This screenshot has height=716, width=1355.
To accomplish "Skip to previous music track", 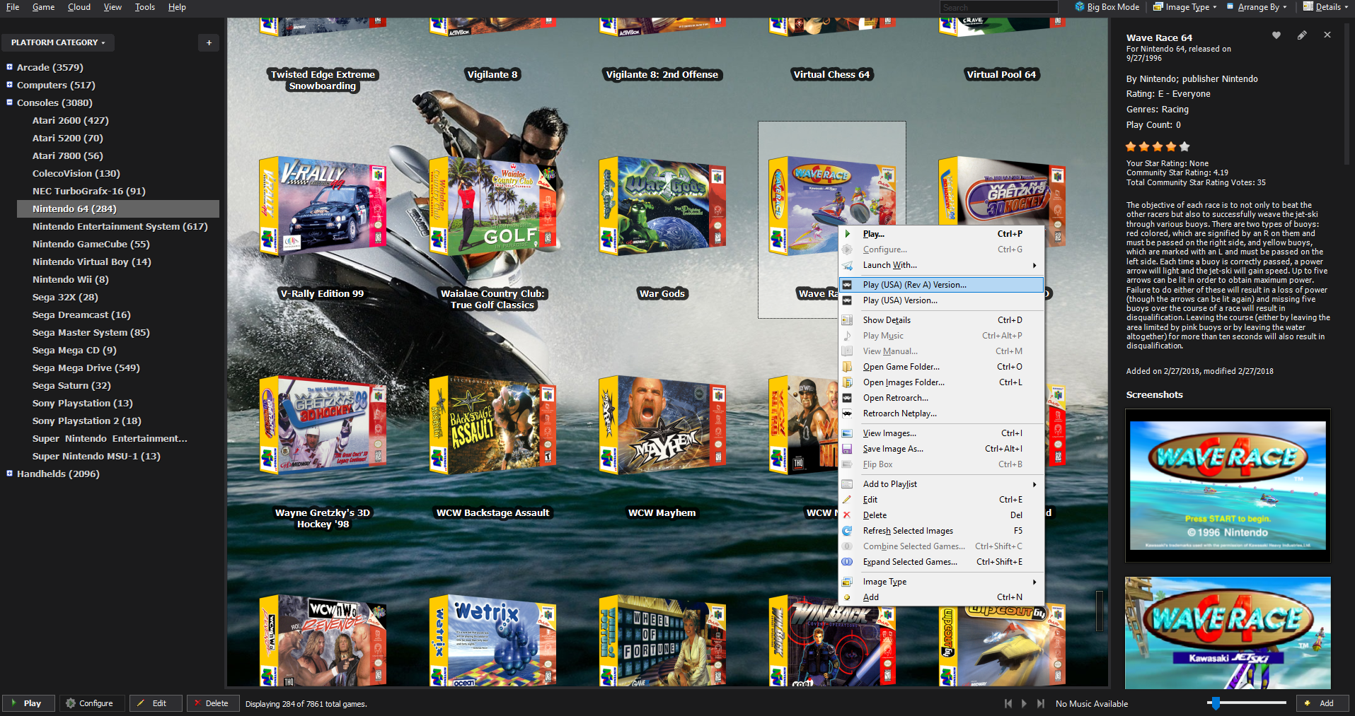I will pos(1008,703).
